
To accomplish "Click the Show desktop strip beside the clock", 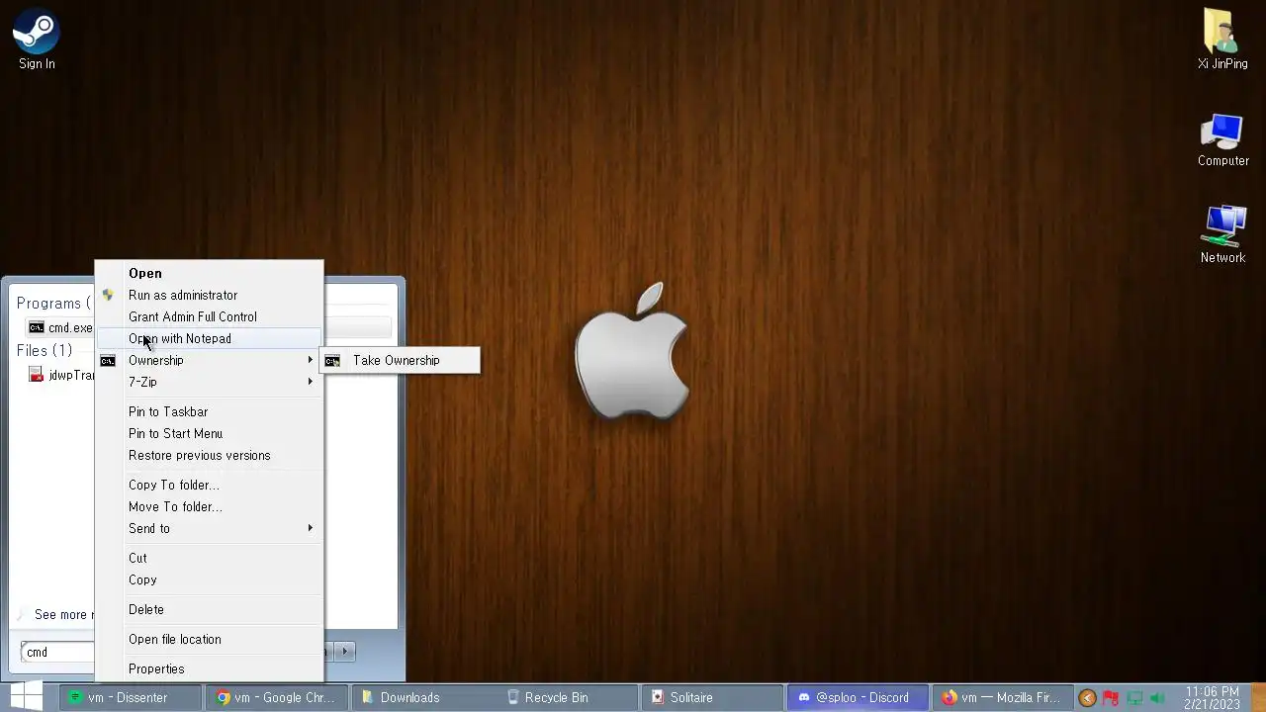I will 1258,697.
